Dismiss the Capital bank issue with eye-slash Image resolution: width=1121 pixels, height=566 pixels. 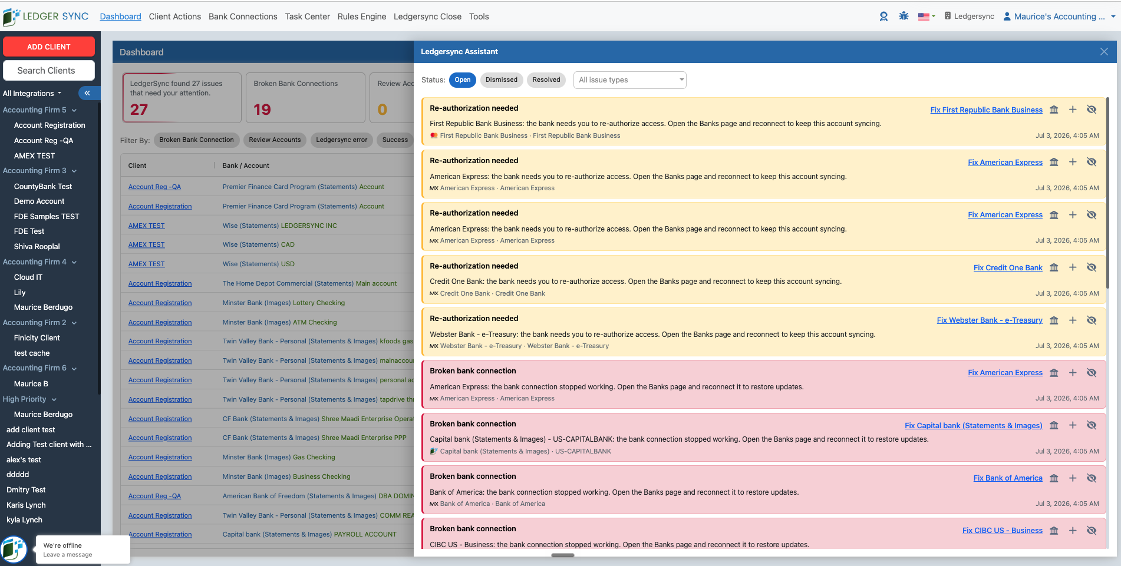pyautogui.click(x=1092, y=425)
